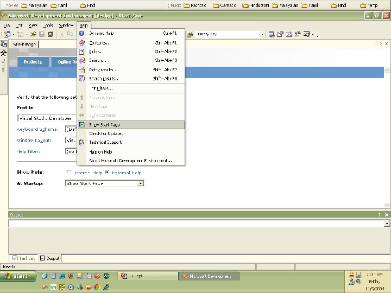
Task: Click the Technical Support menu icon
Action: click(81, 142)
